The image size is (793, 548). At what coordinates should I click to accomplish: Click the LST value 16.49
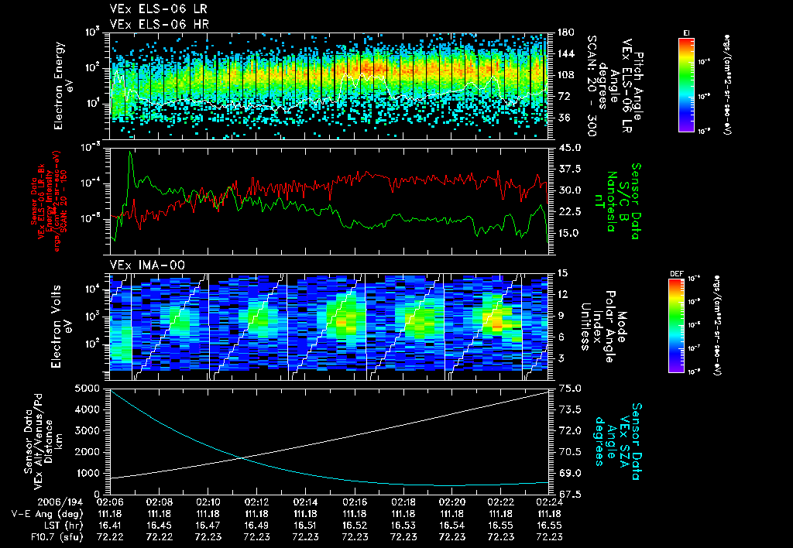pyautogui.click(x=257, y=526)
